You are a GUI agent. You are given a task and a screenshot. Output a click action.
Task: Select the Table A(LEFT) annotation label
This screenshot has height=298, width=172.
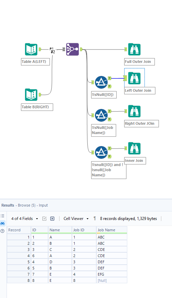[35, 62]
